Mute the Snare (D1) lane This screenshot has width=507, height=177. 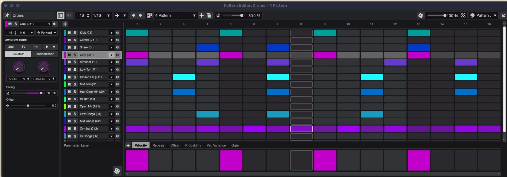(69, 47)
